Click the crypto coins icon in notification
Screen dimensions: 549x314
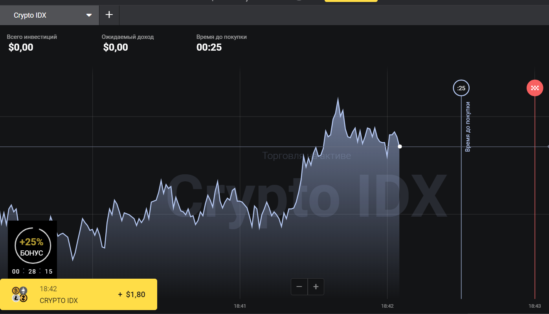pyautogui.click(x=20, y=294)
